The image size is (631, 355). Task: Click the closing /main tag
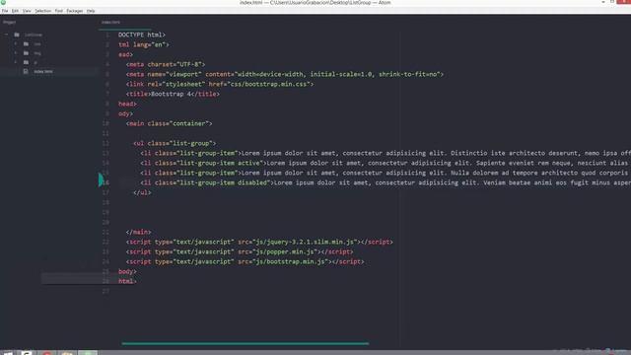(x=138, y=232)
